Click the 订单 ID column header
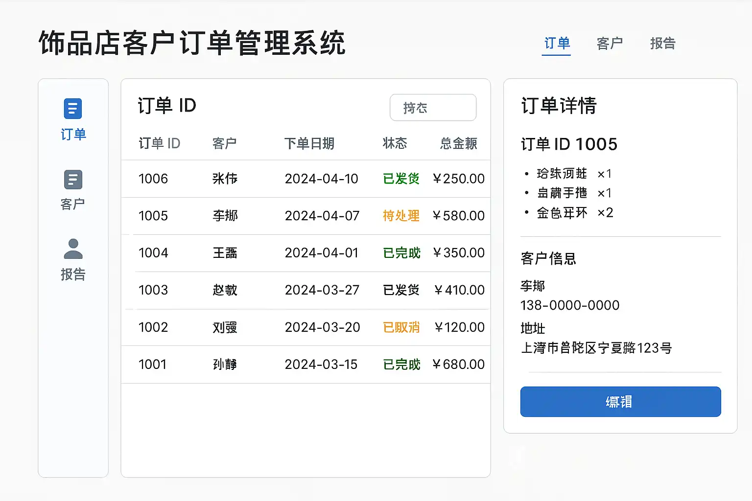752x501 pixels. pos(159,143)
